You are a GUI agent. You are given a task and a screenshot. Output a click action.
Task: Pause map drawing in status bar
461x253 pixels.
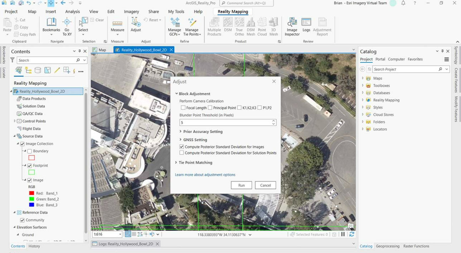[343, 234]
